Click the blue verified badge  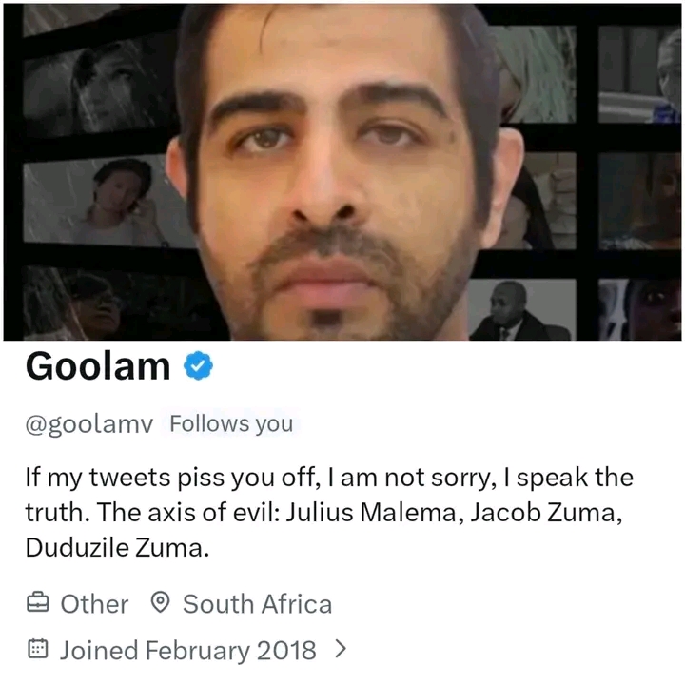(x=198, y=365)
